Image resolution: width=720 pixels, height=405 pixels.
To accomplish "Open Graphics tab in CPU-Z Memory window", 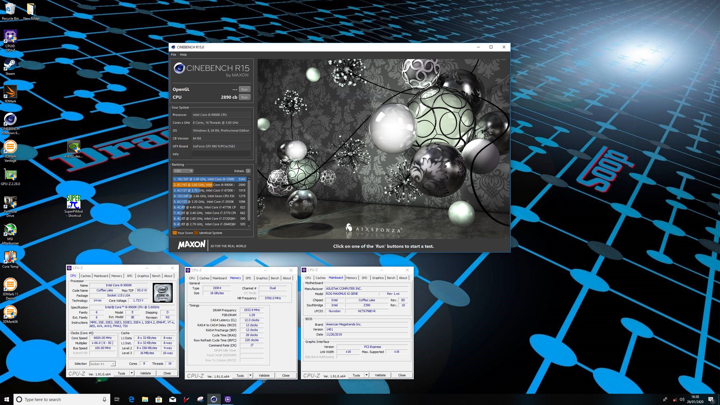I will tap(262, 278).
